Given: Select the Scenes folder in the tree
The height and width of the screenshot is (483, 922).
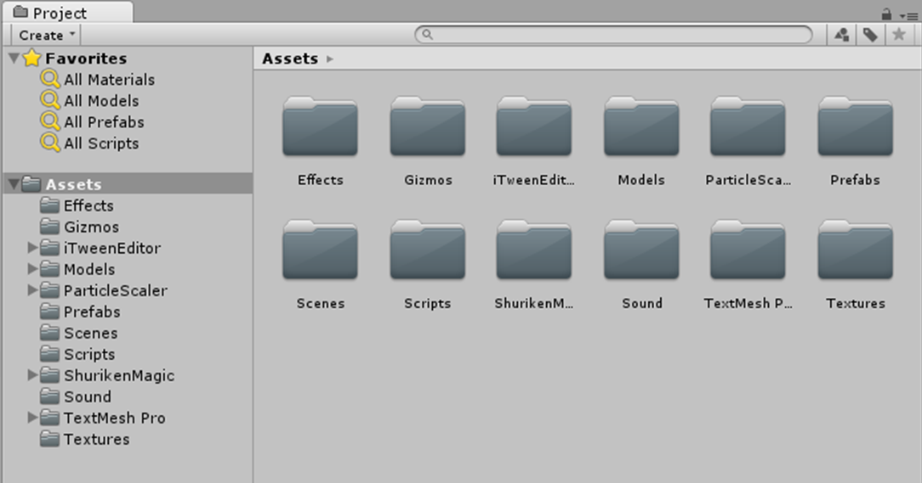Looking at the screenshot, I should (x=90, y=333).
